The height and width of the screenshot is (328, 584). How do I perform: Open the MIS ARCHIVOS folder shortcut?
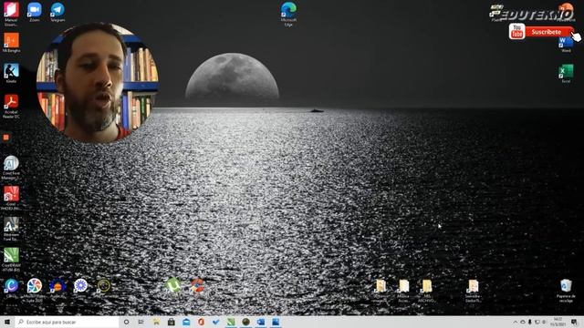pos(426,291)
